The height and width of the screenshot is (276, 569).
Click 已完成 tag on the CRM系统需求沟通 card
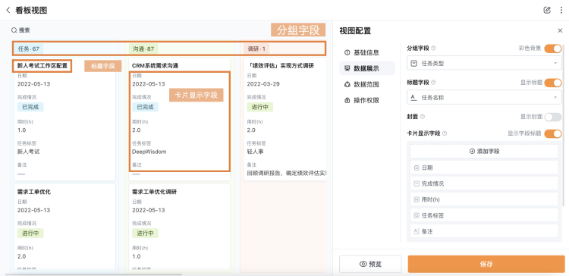(x=145, y=107)
